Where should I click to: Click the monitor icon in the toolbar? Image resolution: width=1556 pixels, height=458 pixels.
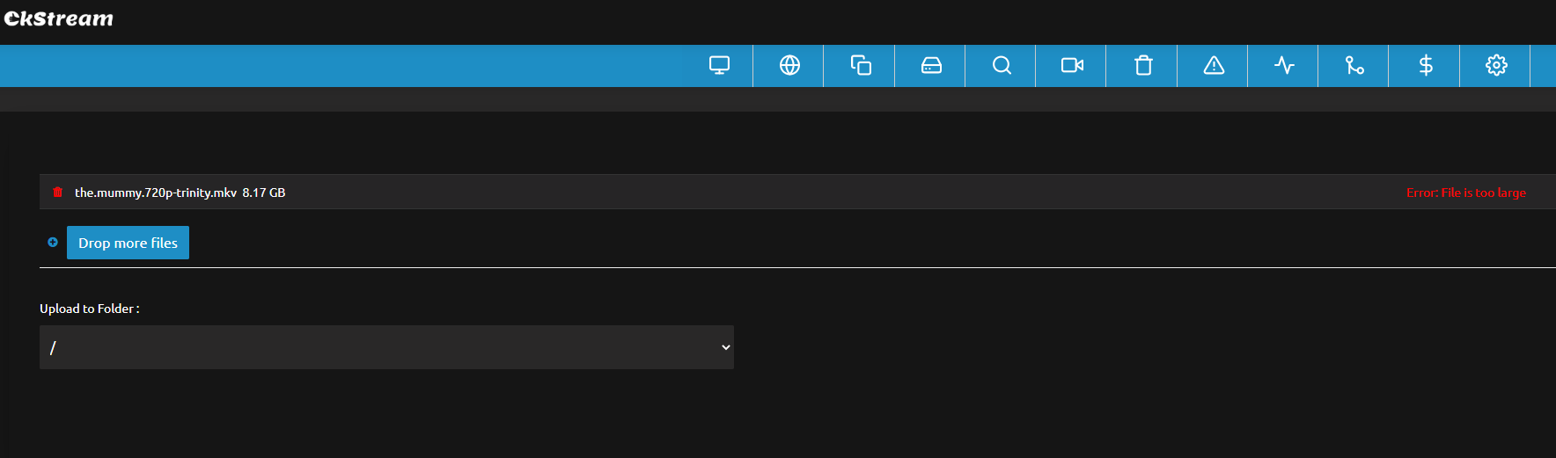[719, 66]
